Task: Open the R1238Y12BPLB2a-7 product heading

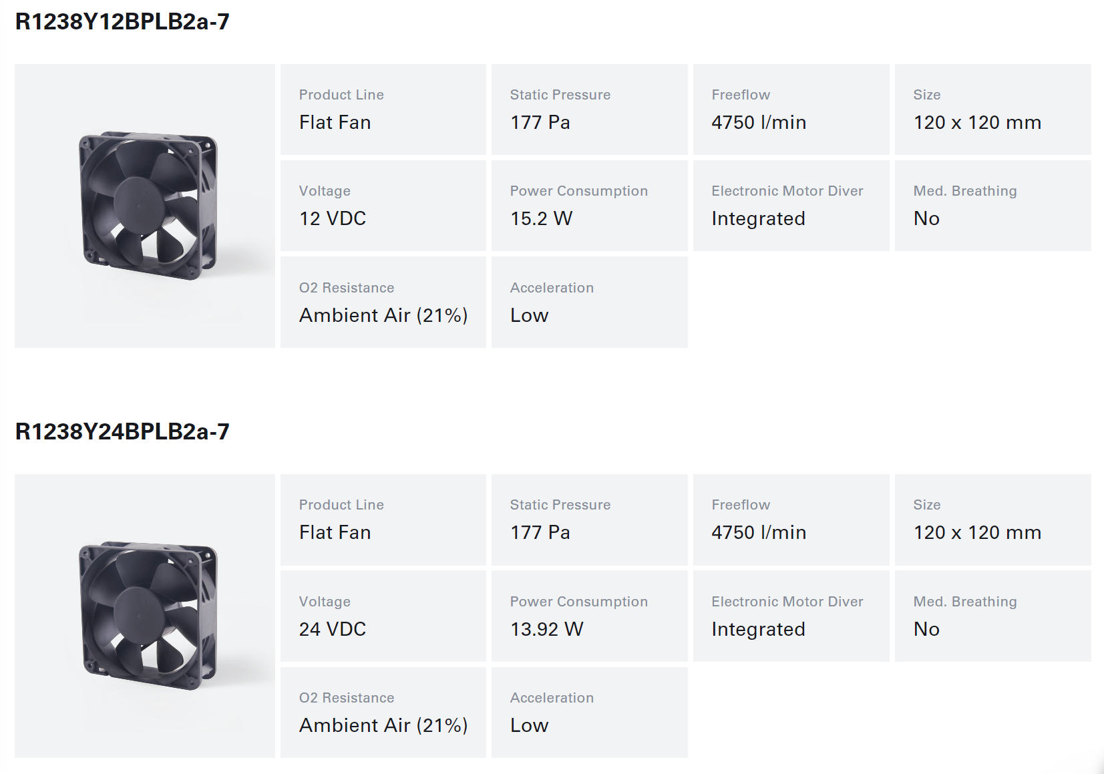Action: 122,21
